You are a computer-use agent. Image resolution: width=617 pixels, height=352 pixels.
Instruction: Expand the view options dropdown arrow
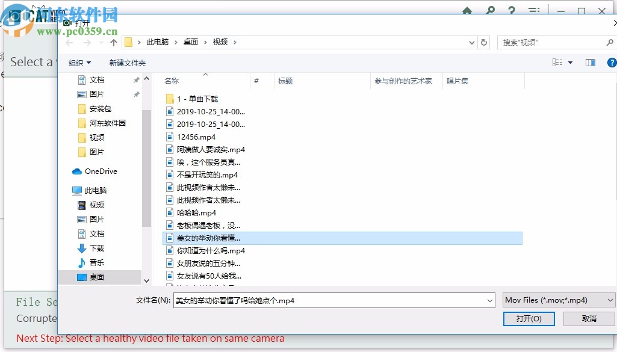click(x=570, y=63)
